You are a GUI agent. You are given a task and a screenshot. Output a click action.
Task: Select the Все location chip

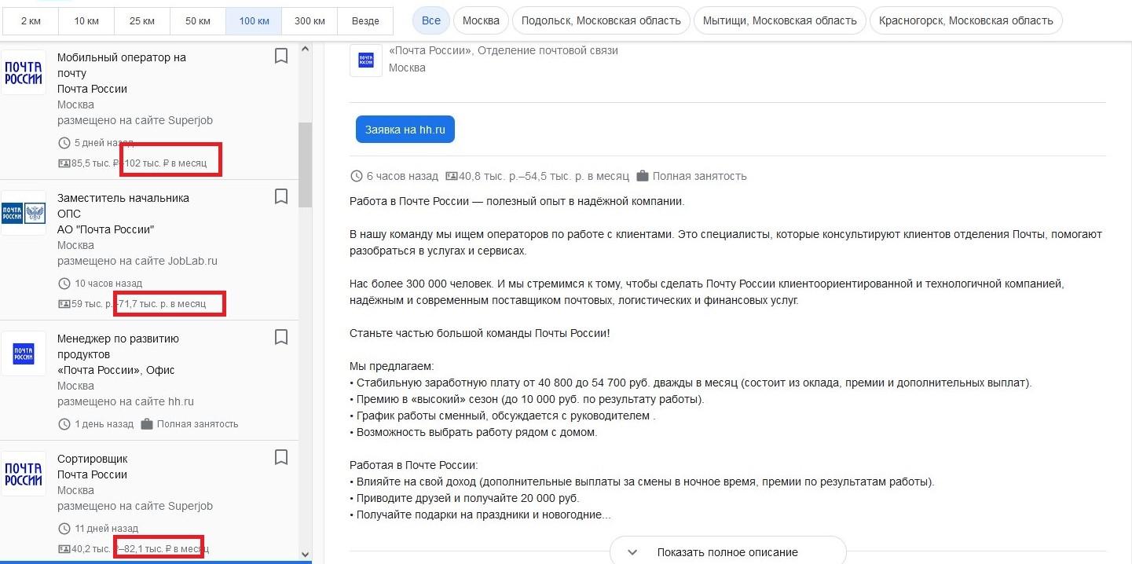431,20
